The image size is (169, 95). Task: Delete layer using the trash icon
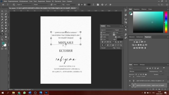tap(165, 89)
